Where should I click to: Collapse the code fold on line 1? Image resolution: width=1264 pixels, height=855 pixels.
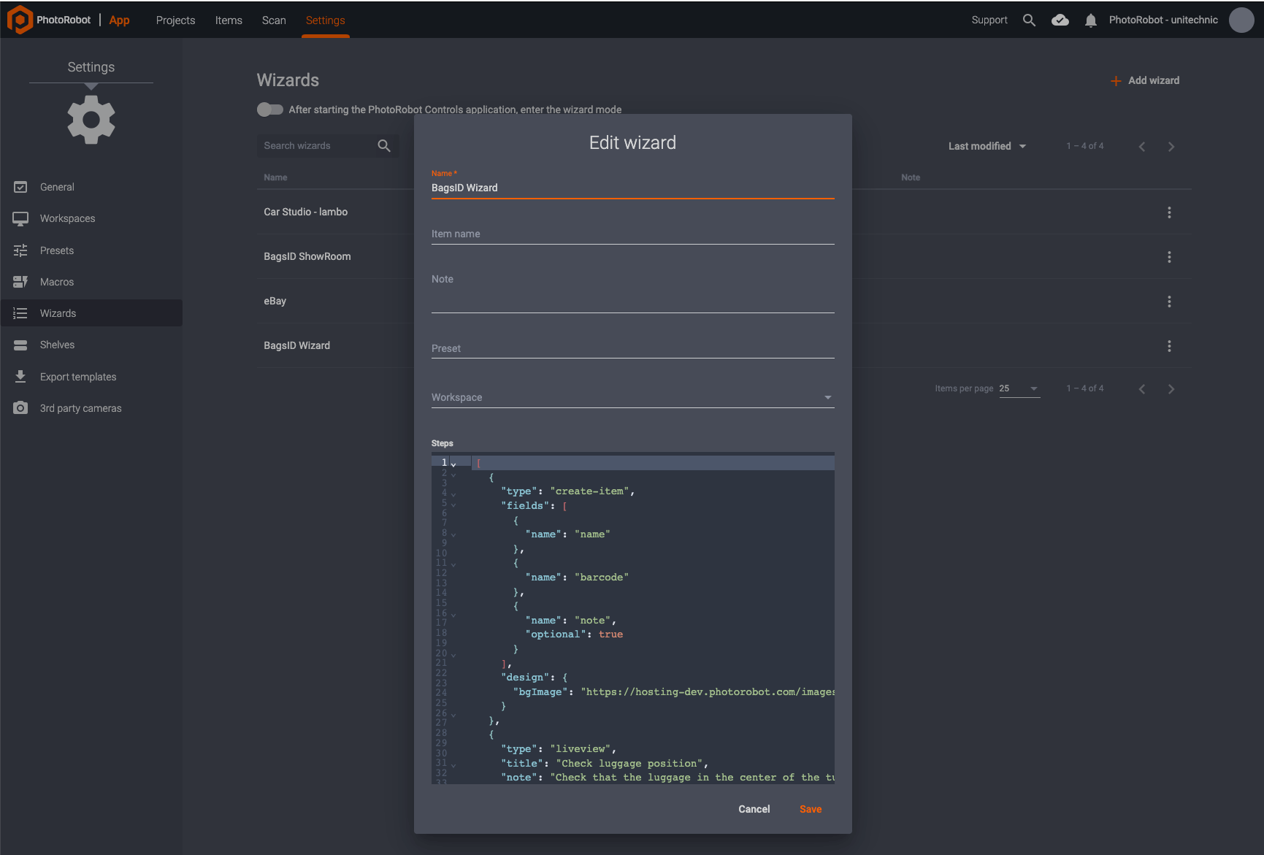click(453, 464)
